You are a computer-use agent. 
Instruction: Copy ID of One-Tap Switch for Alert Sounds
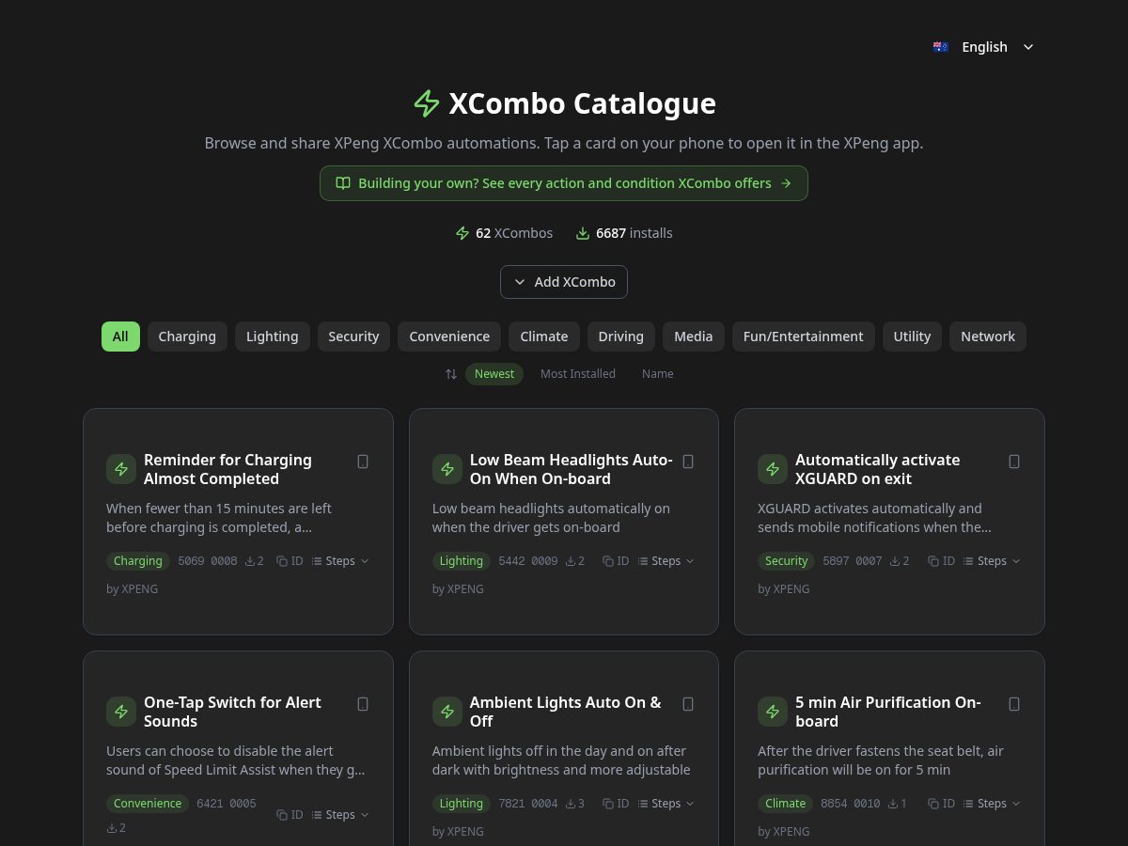(x=290, y=815)
